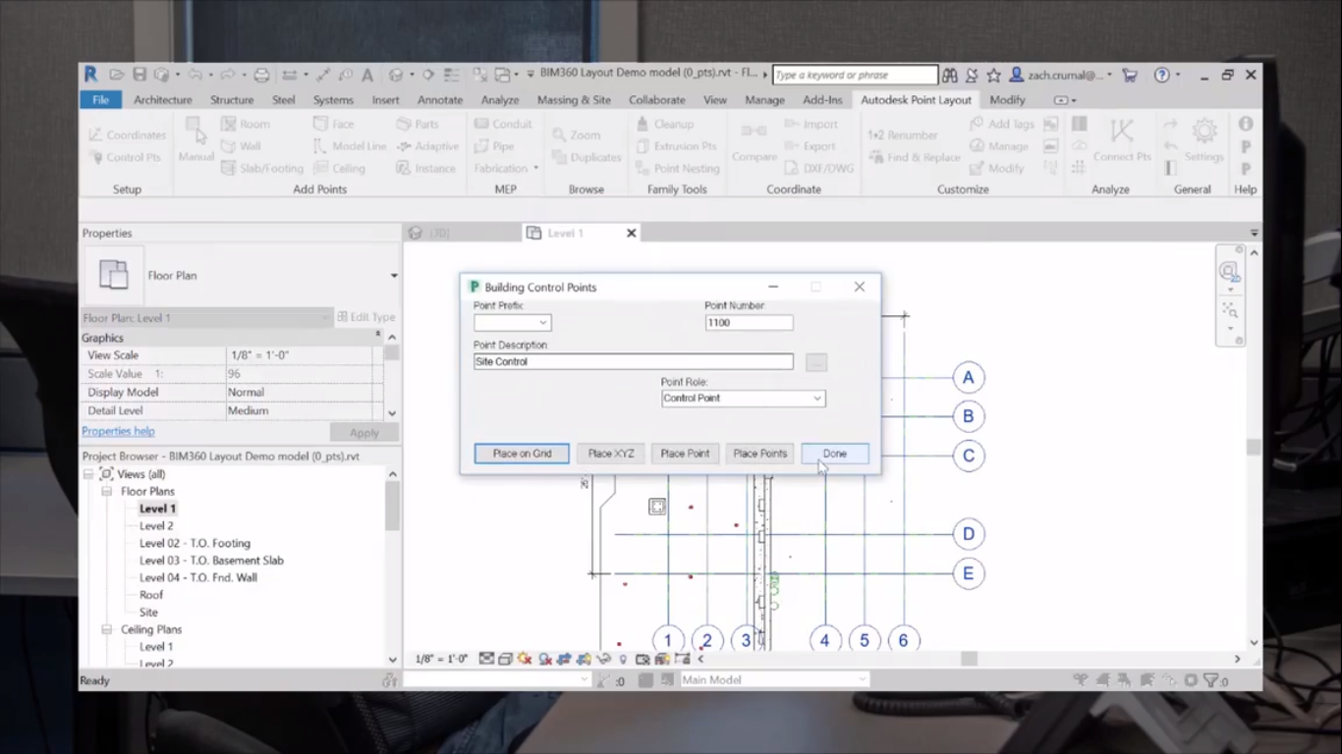The image size is (1342, 754).
Task: Open the Point Layout Settings gear
Action: (1203, 141)
